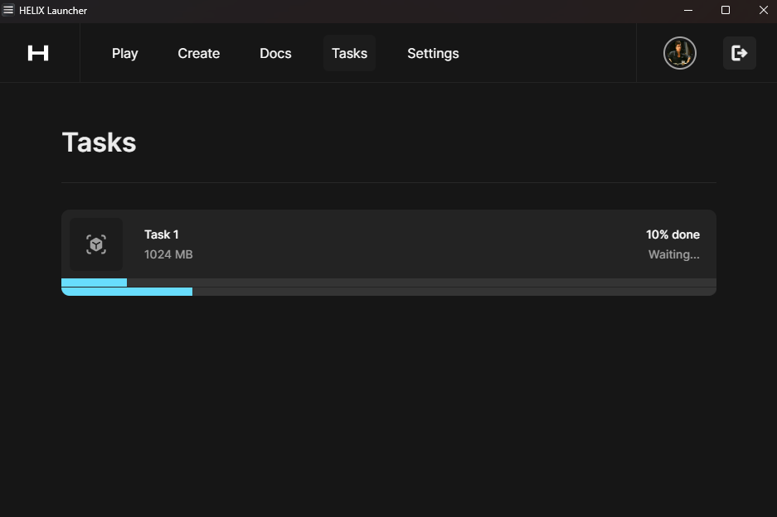This screenshot has width=777, height=517.
Task: Open the Play tab
Action: (x=124, y=53)
